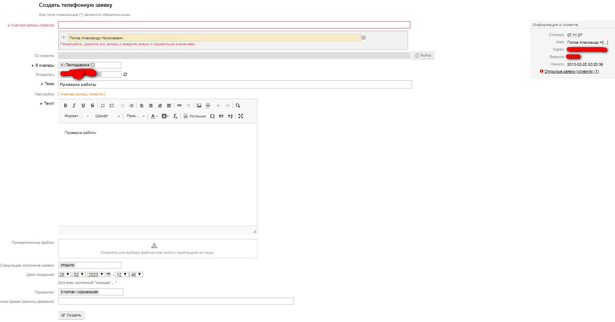Click the Выбор button next to ID клиента
This screenshot has width=615, height=322.
tap(423, 55)
